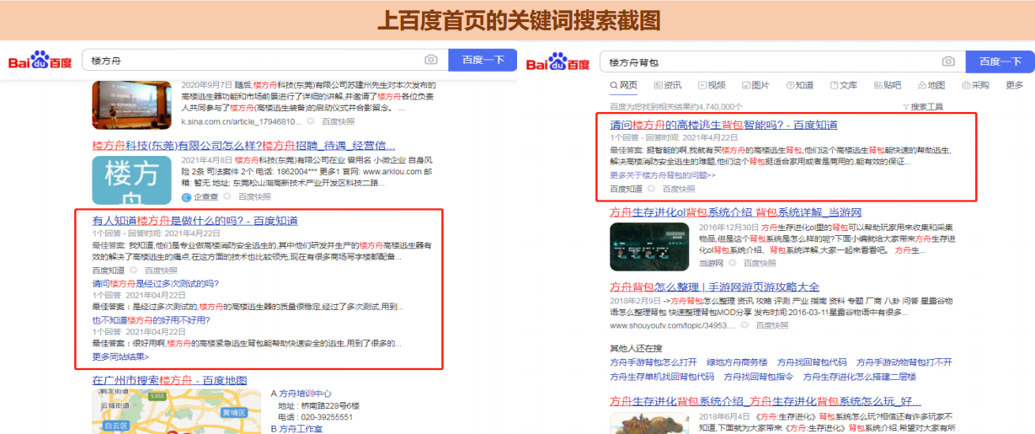Open link 有人知道楼方舟是做什么的吗
This screenshot has width=1035, height=434.
(195, 221)
